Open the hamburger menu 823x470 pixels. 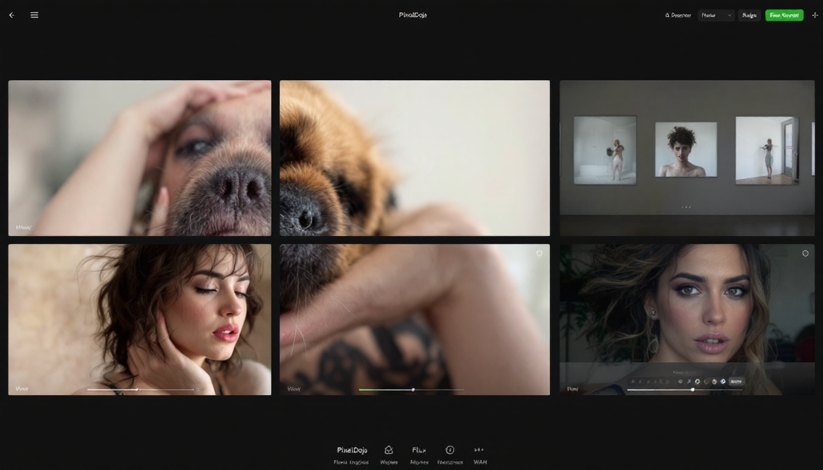(34, 15)
